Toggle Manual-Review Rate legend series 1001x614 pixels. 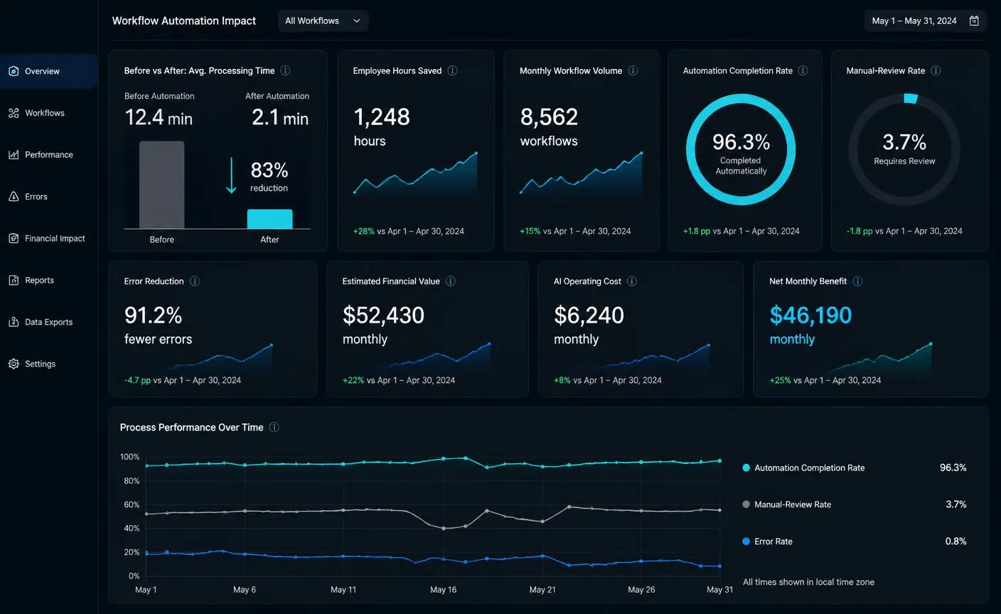tap(786, 505)
